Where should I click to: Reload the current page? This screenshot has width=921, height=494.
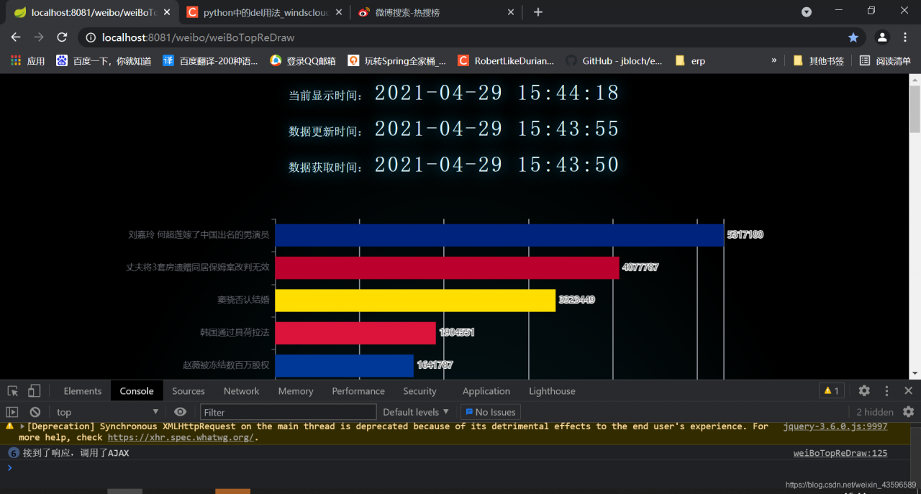pos(62,37)
